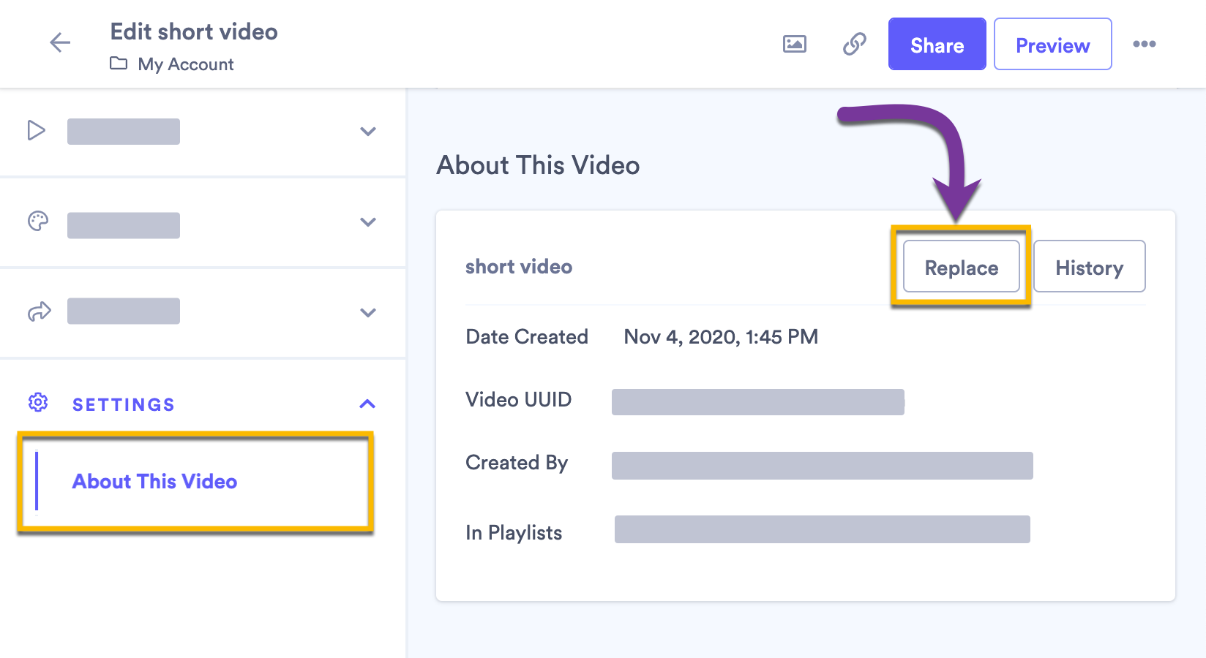This screenshot has width=1206, height=658.
Task: Click the Preview button
Action: [x=1052, y=44]
